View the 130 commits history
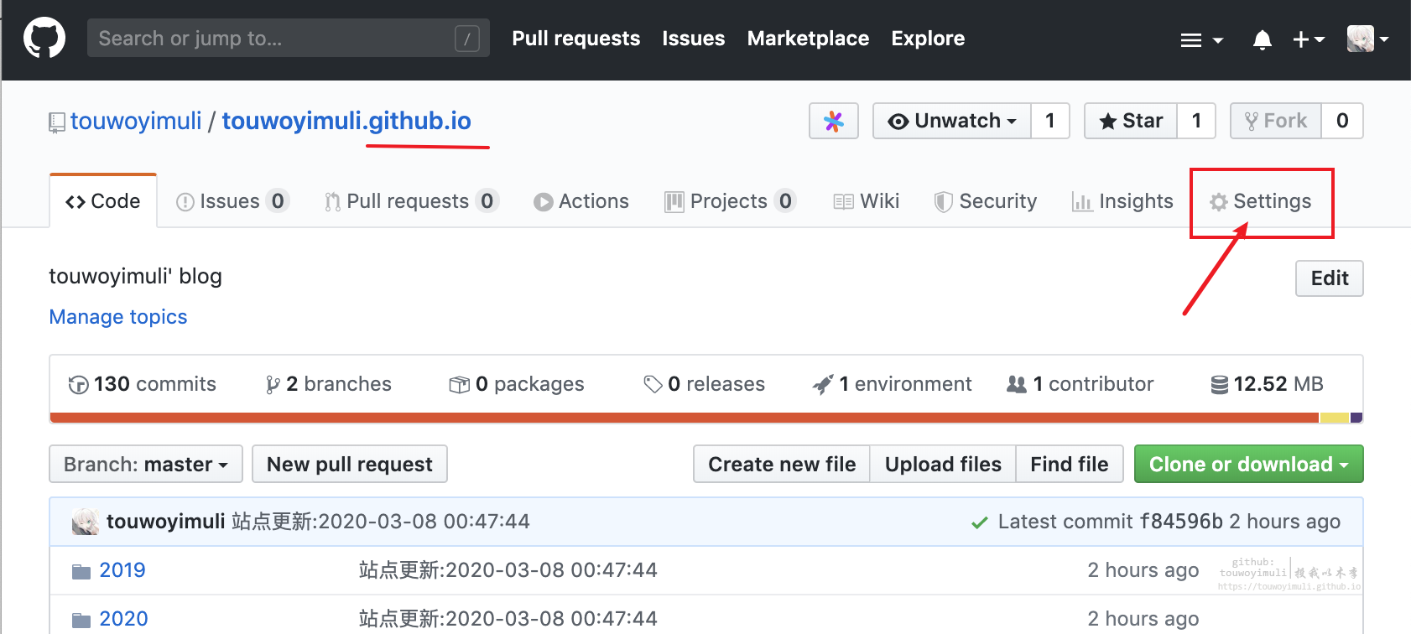Image resolution: width=1411 pixels, height=634 pixels. 142,384
